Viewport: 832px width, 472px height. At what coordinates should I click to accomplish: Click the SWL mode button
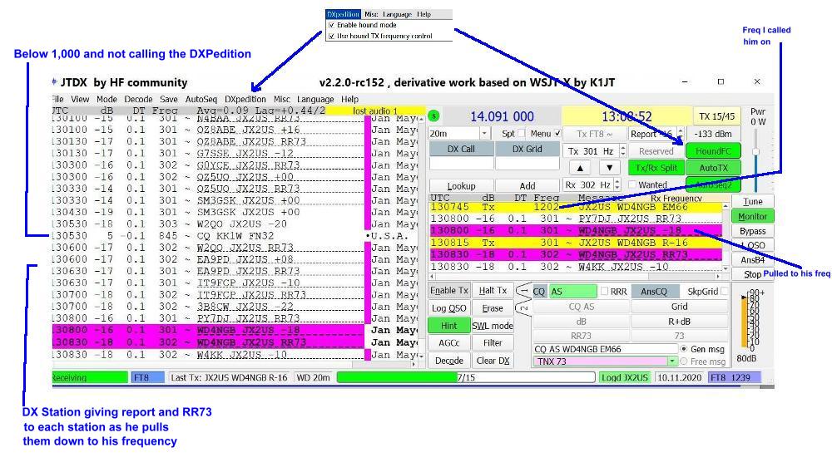pyautogui.click(x=493, y=326)
